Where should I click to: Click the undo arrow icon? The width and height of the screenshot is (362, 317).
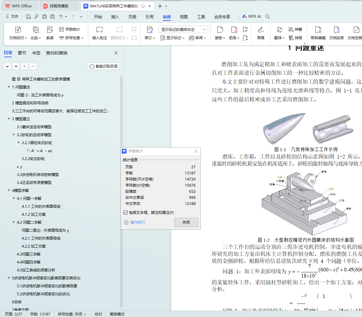point(61,17)
